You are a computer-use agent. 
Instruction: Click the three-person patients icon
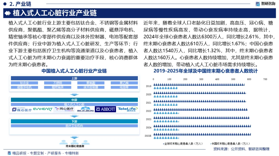click(x=74, y=142)
